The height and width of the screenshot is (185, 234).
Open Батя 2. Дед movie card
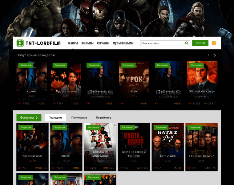click(x=167, y=147)
